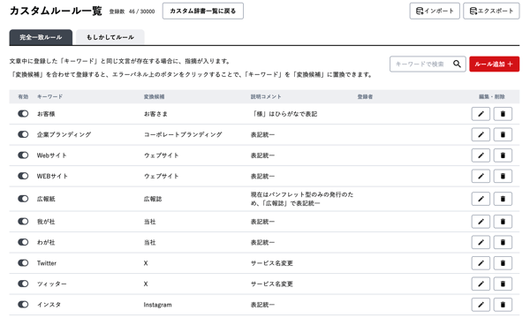Edit the お客様 rule with pencil icon
530x318 pixels.
tap(481, 114)
